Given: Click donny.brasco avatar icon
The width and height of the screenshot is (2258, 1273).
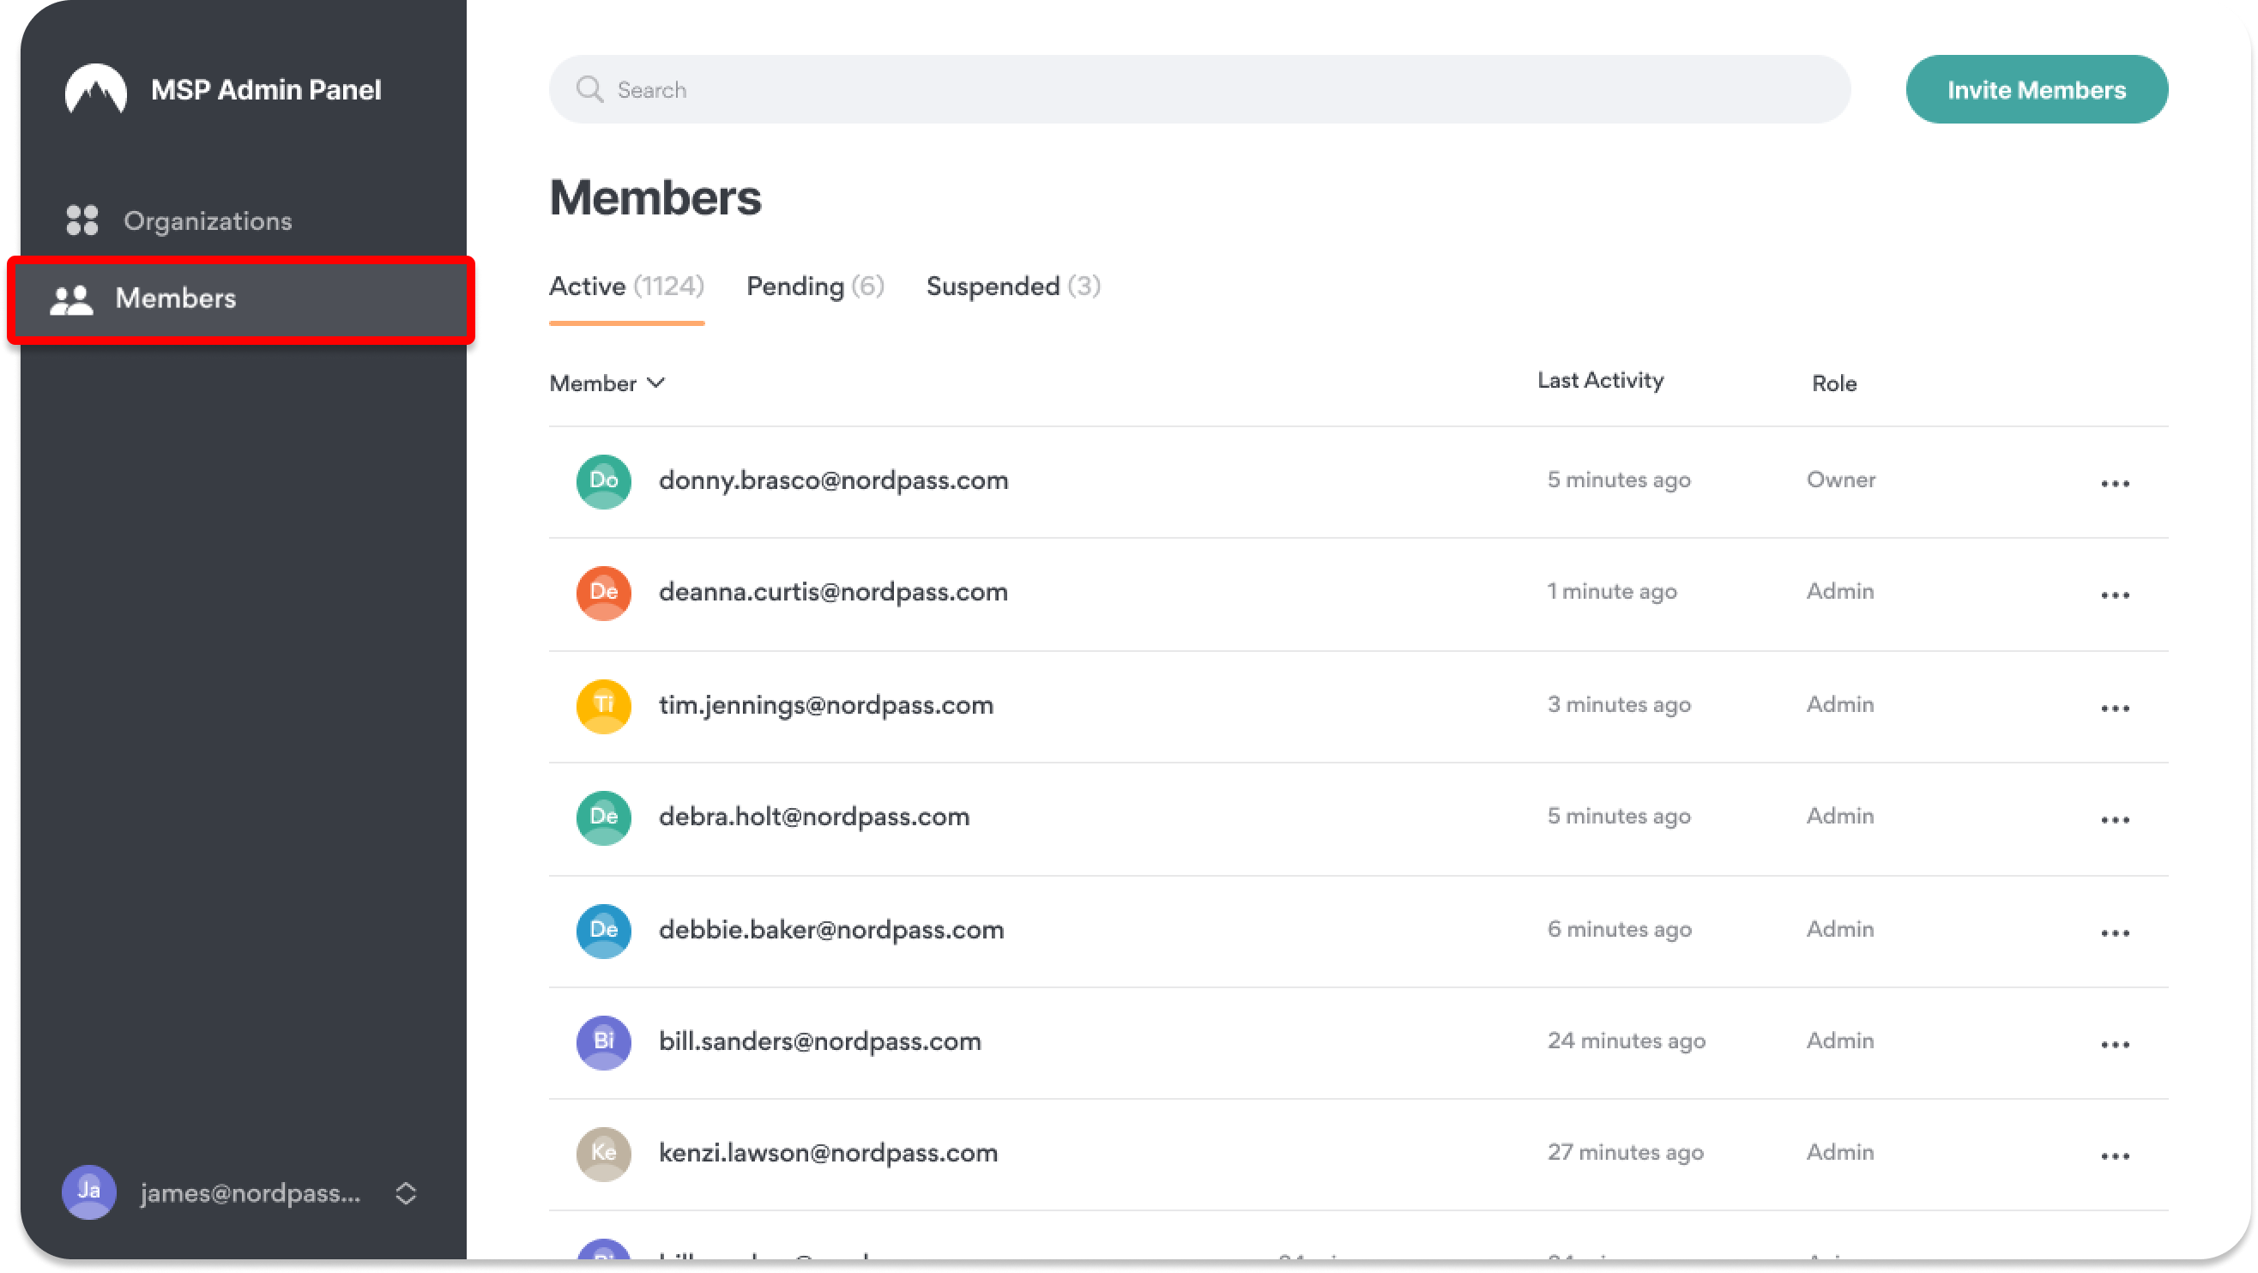Looking at the screenshot, I should coord(603,481).
